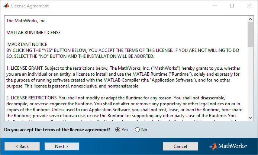The width and height of the screenshot is (258, 155).
Task: Click the MATLAB RUNTIME LICENSE heading
Action: (x=33, y=33)
